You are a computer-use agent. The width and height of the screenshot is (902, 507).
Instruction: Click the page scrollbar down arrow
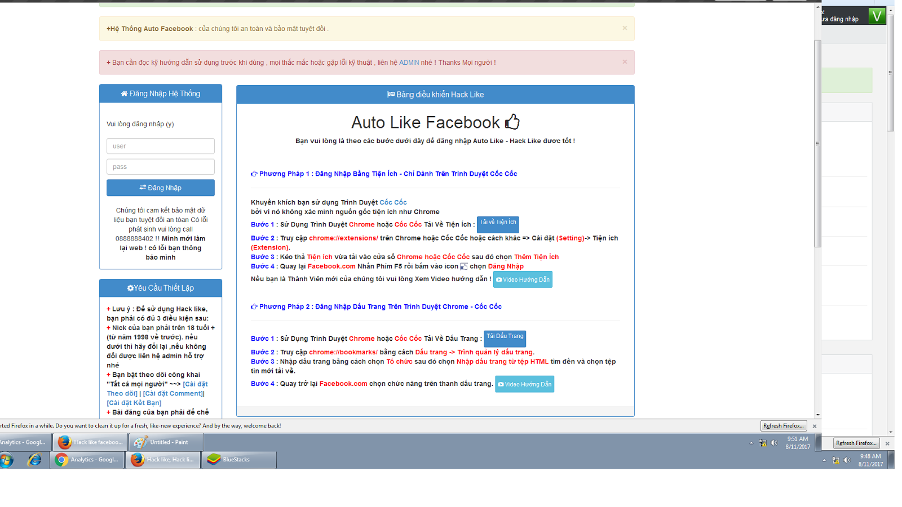tap(817, 415)
